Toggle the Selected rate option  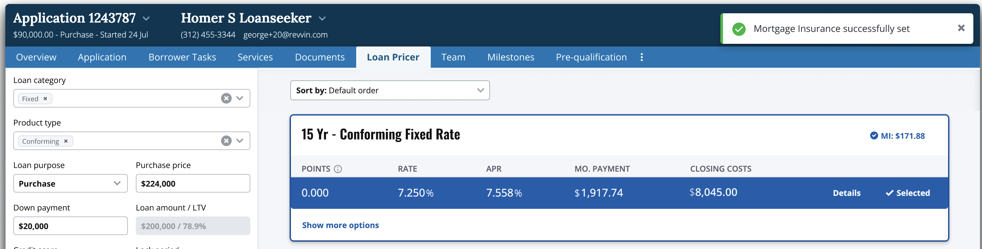[907, 193]
